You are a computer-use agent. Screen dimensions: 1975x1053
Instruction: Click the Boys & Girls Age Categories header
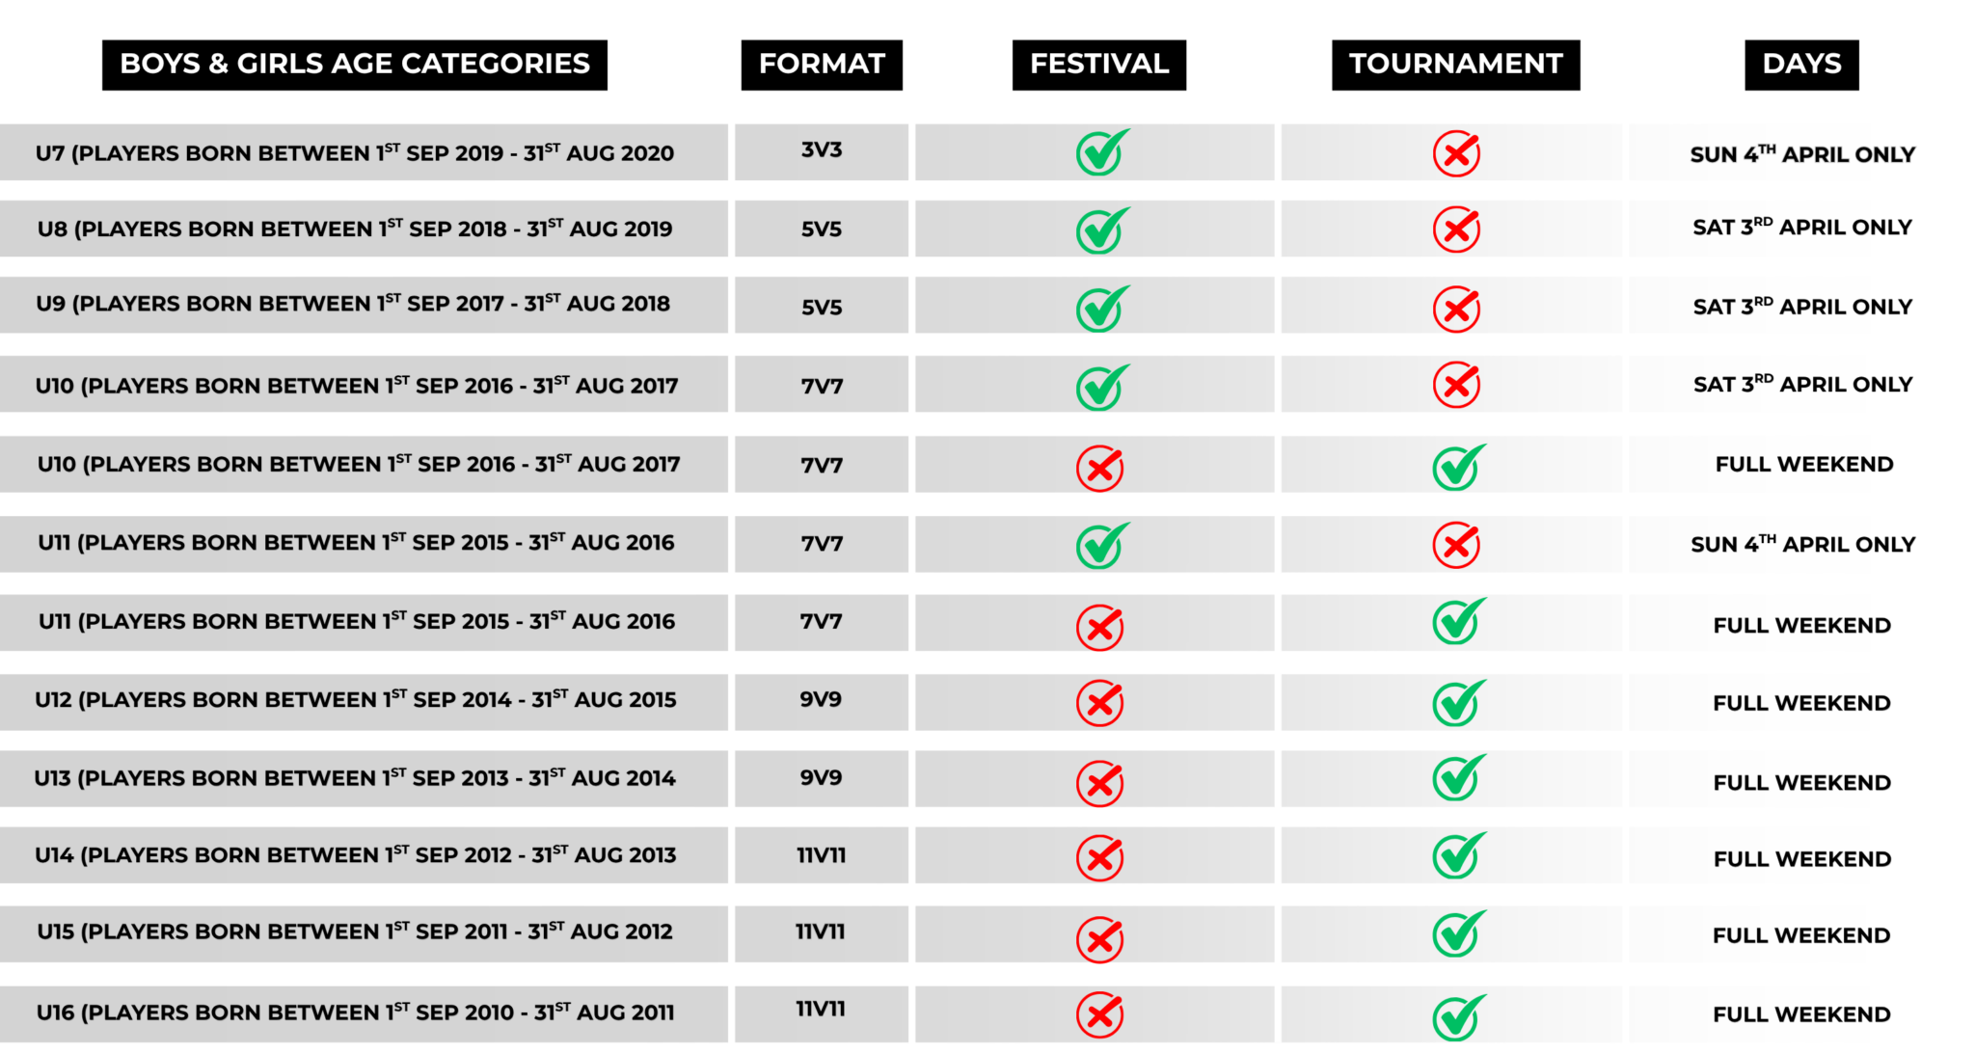pos(355,65)
